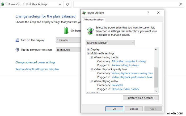
Task: Collapse the Multimedia settings node
Action: pos(88,53)
